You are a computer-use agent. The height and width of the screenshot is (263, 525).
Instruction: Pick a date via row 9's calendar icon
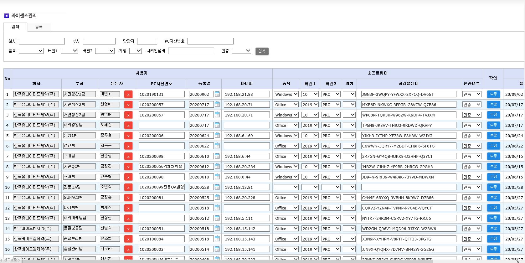point(217,177)
